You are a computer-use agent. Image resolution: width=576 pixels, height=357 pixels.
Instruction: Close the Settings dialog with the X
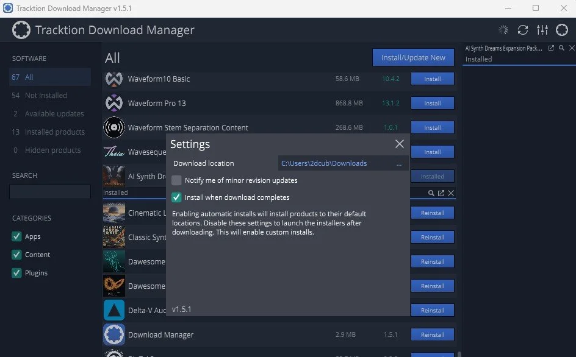[x=399, y=144]
